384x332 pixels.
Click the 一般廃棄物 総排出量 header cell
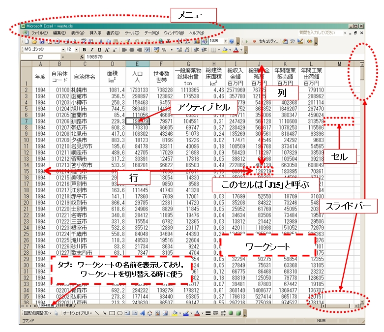188,77
